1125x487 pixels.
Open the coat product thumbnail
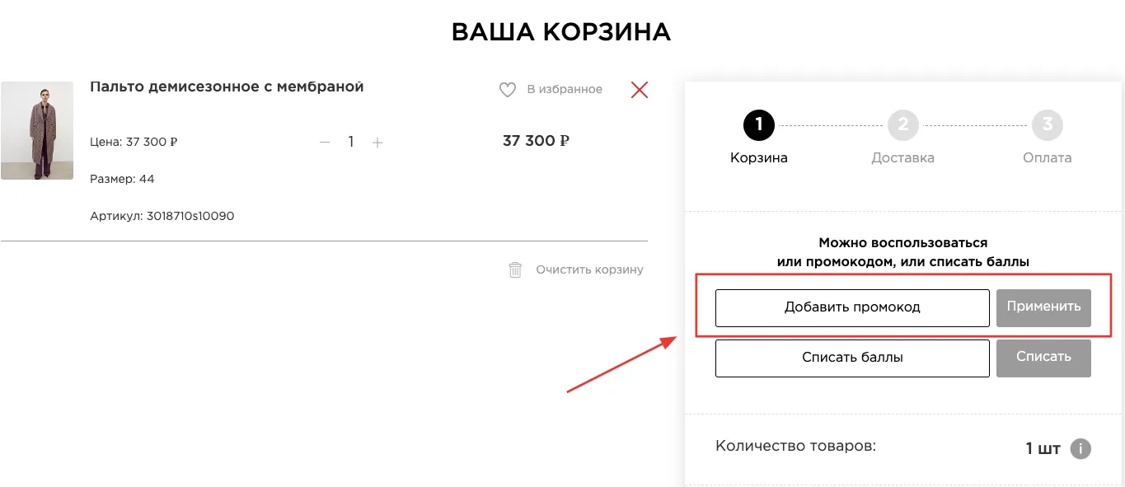point(37,131)
